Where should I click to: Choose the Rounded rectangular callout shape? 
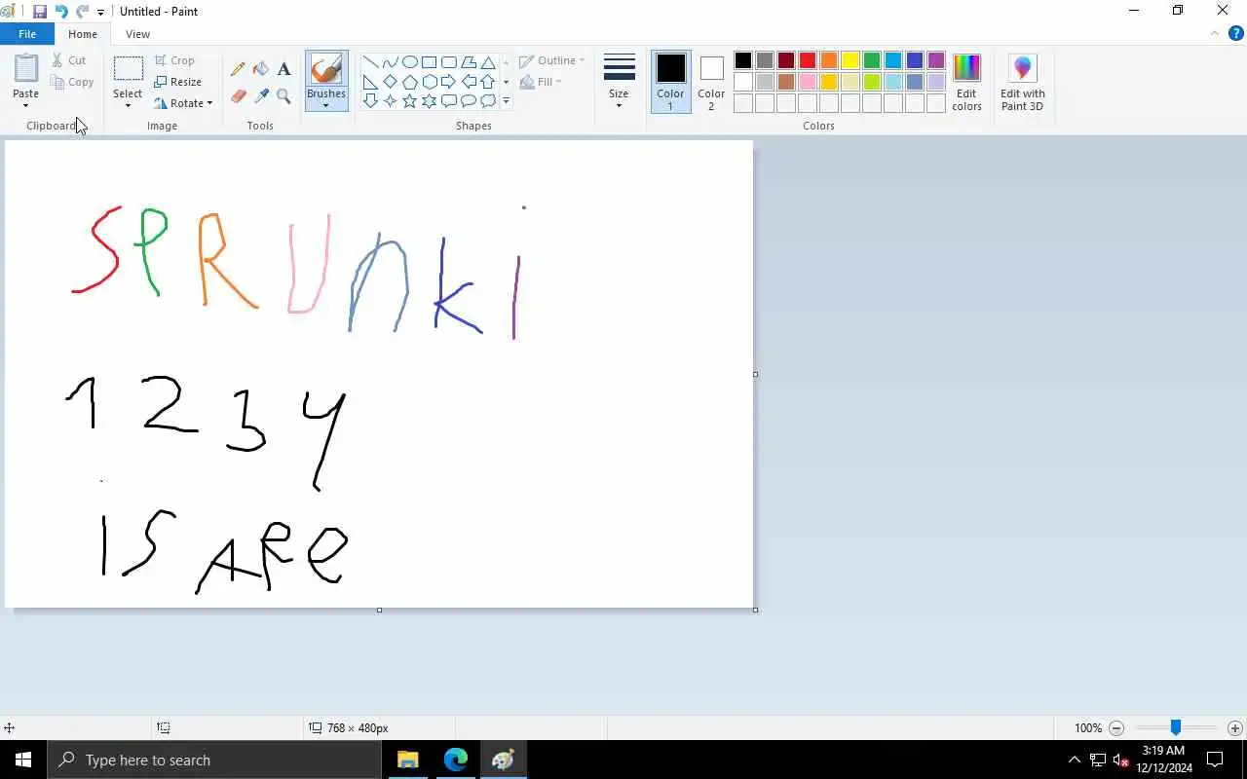(x=449, y=100)
